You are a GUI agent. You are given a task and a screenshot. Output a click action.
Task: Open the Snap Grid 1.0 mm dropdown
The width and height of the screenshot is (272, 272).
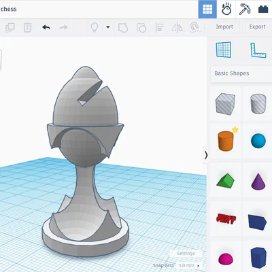[x=189, y=265]
